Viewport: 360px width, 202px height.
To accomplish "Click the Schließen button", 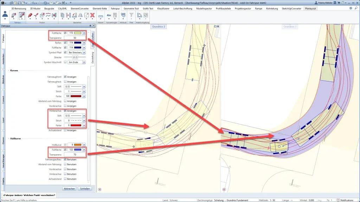I will pyautogui.click(x=84, y=188).
